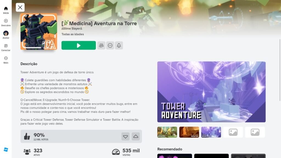This screenshot has height=158, width=281.
Task: Open the Descubra discover section
Action: [x=6, y=23]
